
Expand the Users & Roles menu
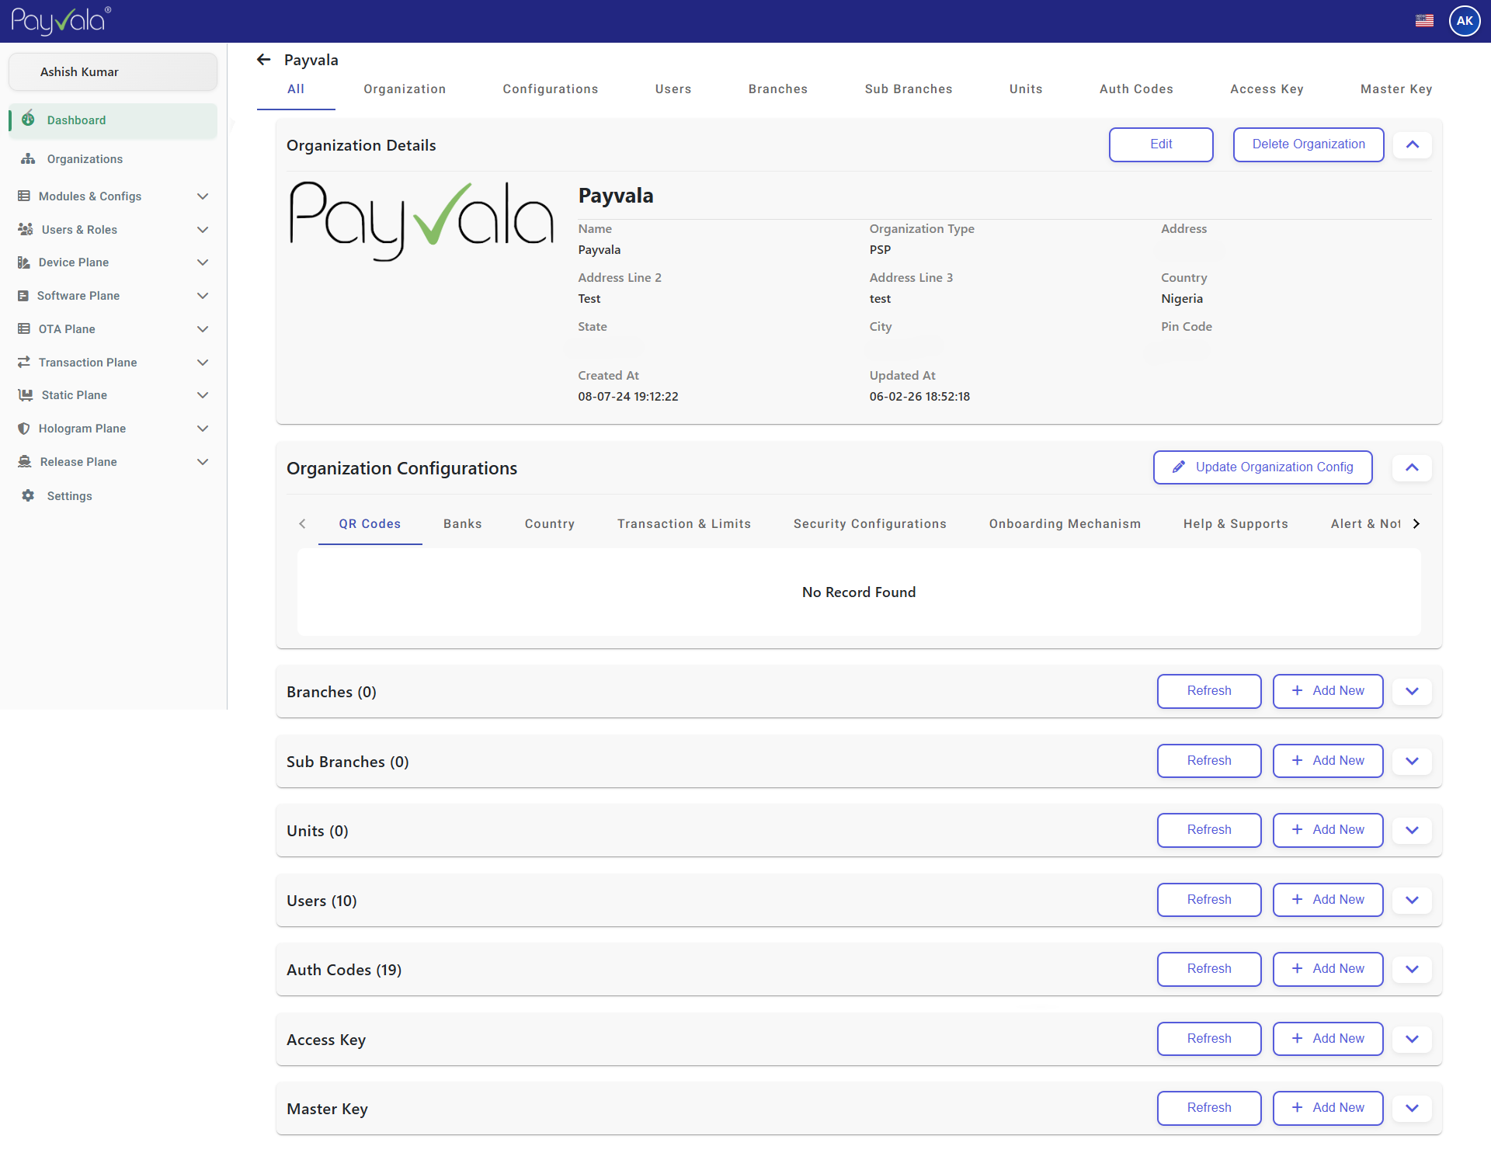pyautogui.click(x=203, y=230)
